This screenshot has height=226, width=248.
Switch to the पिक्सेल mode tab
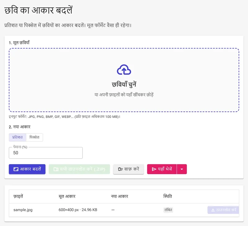tap(34, 137)
